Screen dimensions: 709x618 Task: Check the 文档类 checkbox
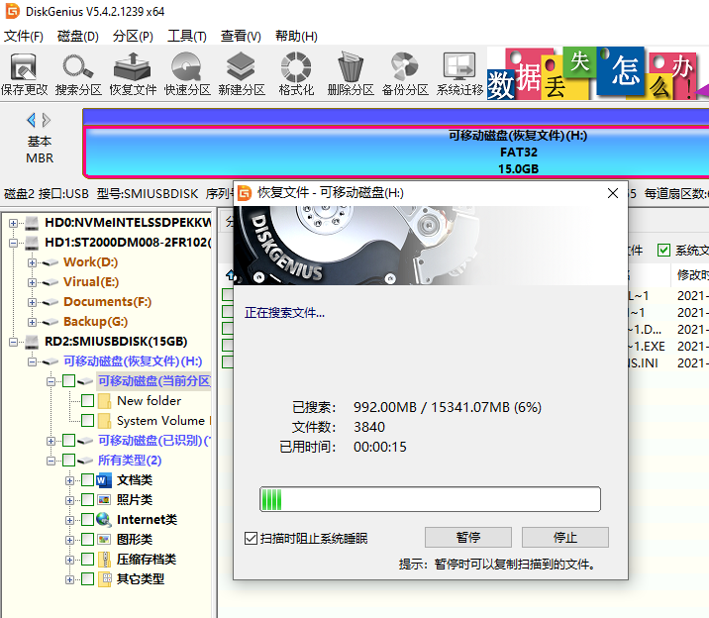point(88,480)
